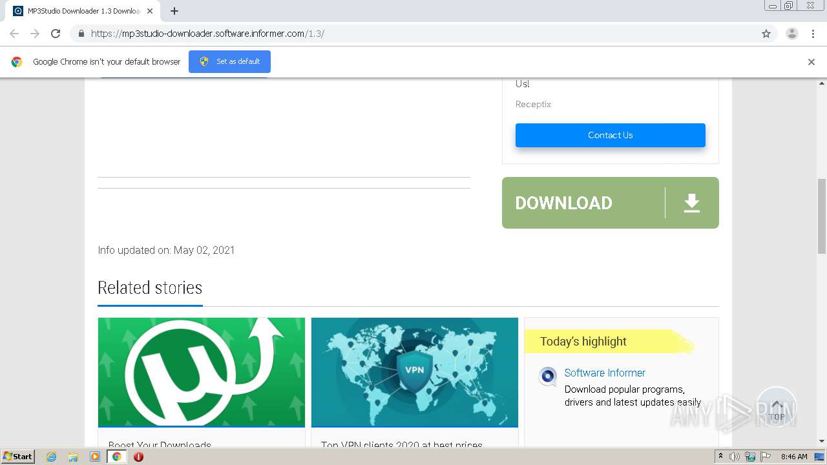Bookmark this page with the star icon

tap(766, 34)
